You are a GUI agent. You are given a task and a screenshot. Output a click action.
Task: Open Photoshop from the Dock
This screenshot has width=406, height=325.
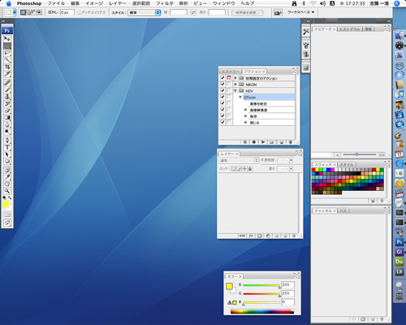[x=400, y=242]
